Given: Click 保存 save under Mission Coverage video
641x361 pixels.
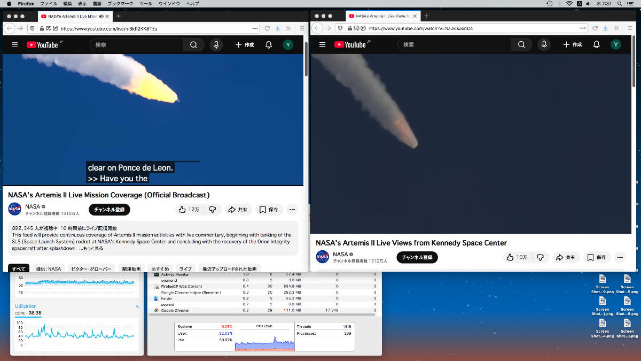Looking at the screenshot, I should point(269,210).
